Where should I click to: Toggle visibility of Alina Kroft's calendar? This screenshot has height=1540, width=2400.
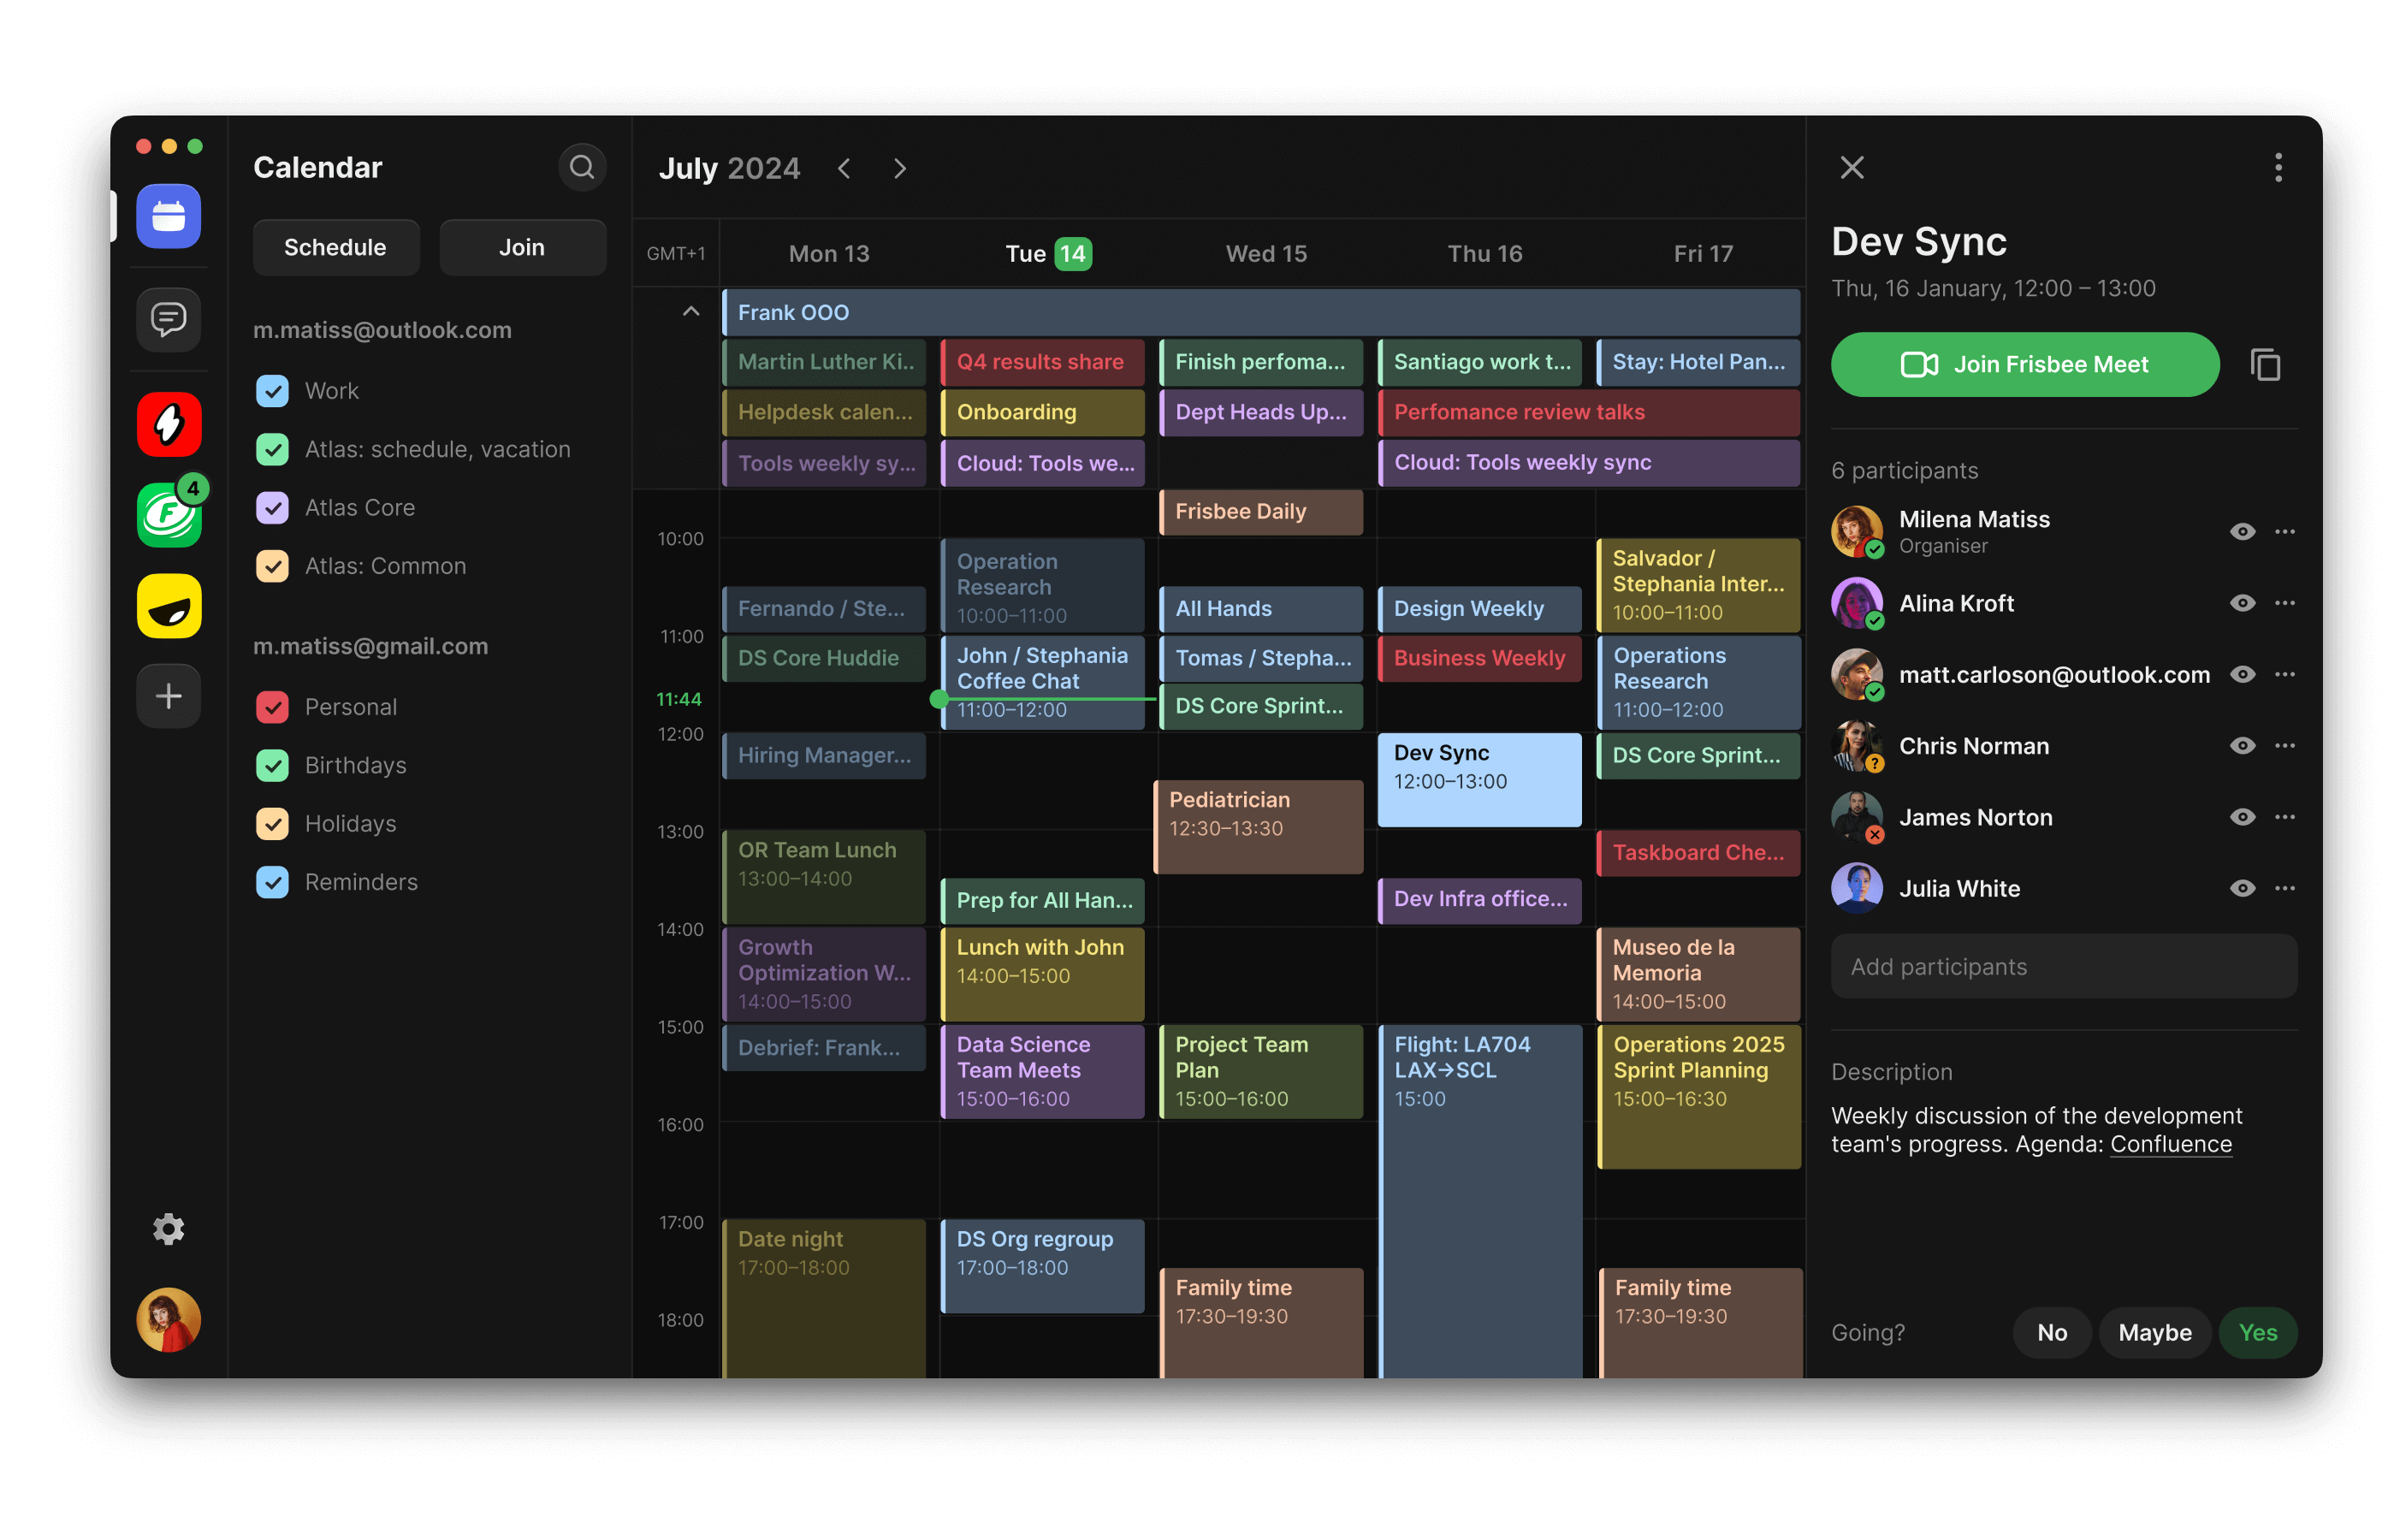(x=2242, y=602)
